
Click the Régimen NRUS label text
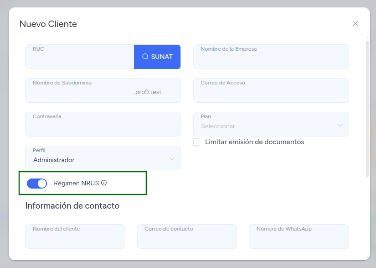[76, 183]
